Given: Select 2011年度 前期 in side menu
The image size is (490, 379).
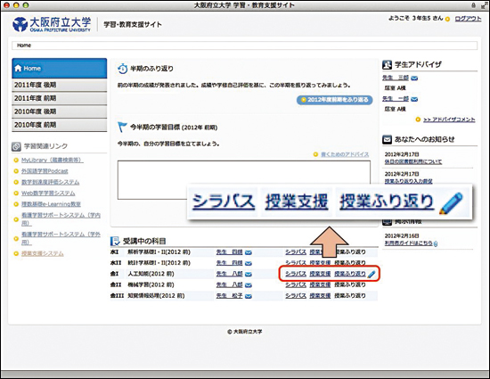Looking at the screenshot, I should click(x=60, y=98).
